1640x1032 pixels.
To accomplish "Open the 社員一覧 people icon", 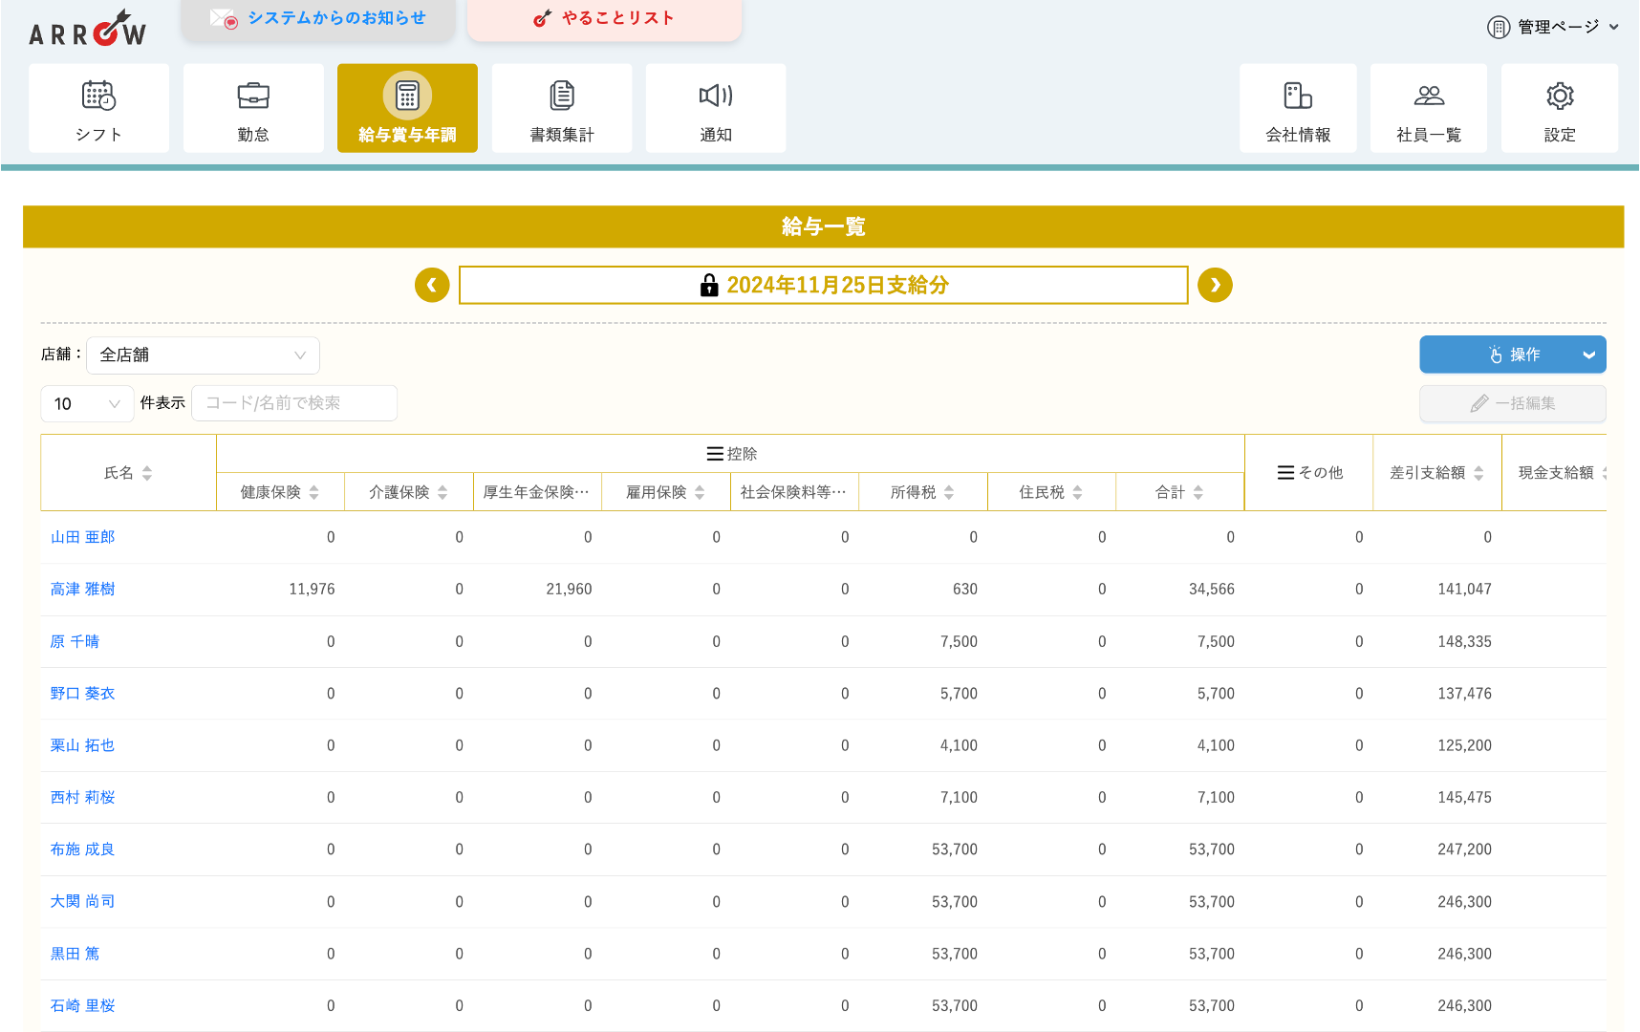I will tap(1429, 97).
